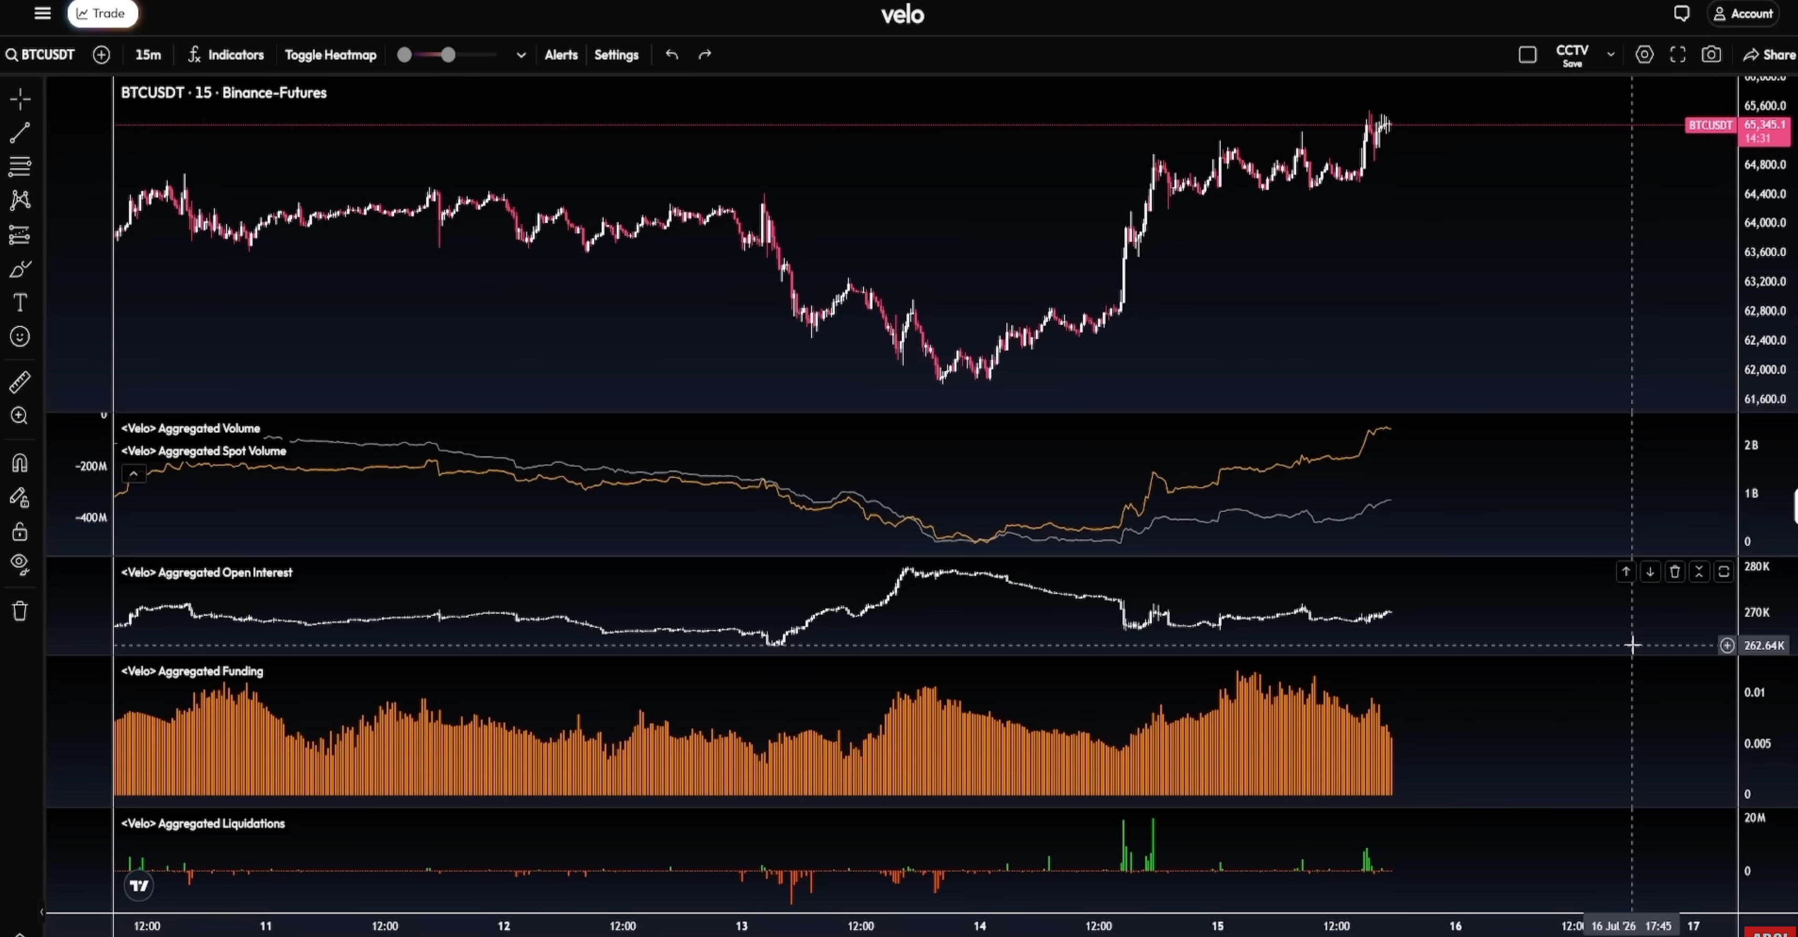This screenshot has height=937, width=1798.
Task: Move Open Interest pane down
Action: (1650, 572)
